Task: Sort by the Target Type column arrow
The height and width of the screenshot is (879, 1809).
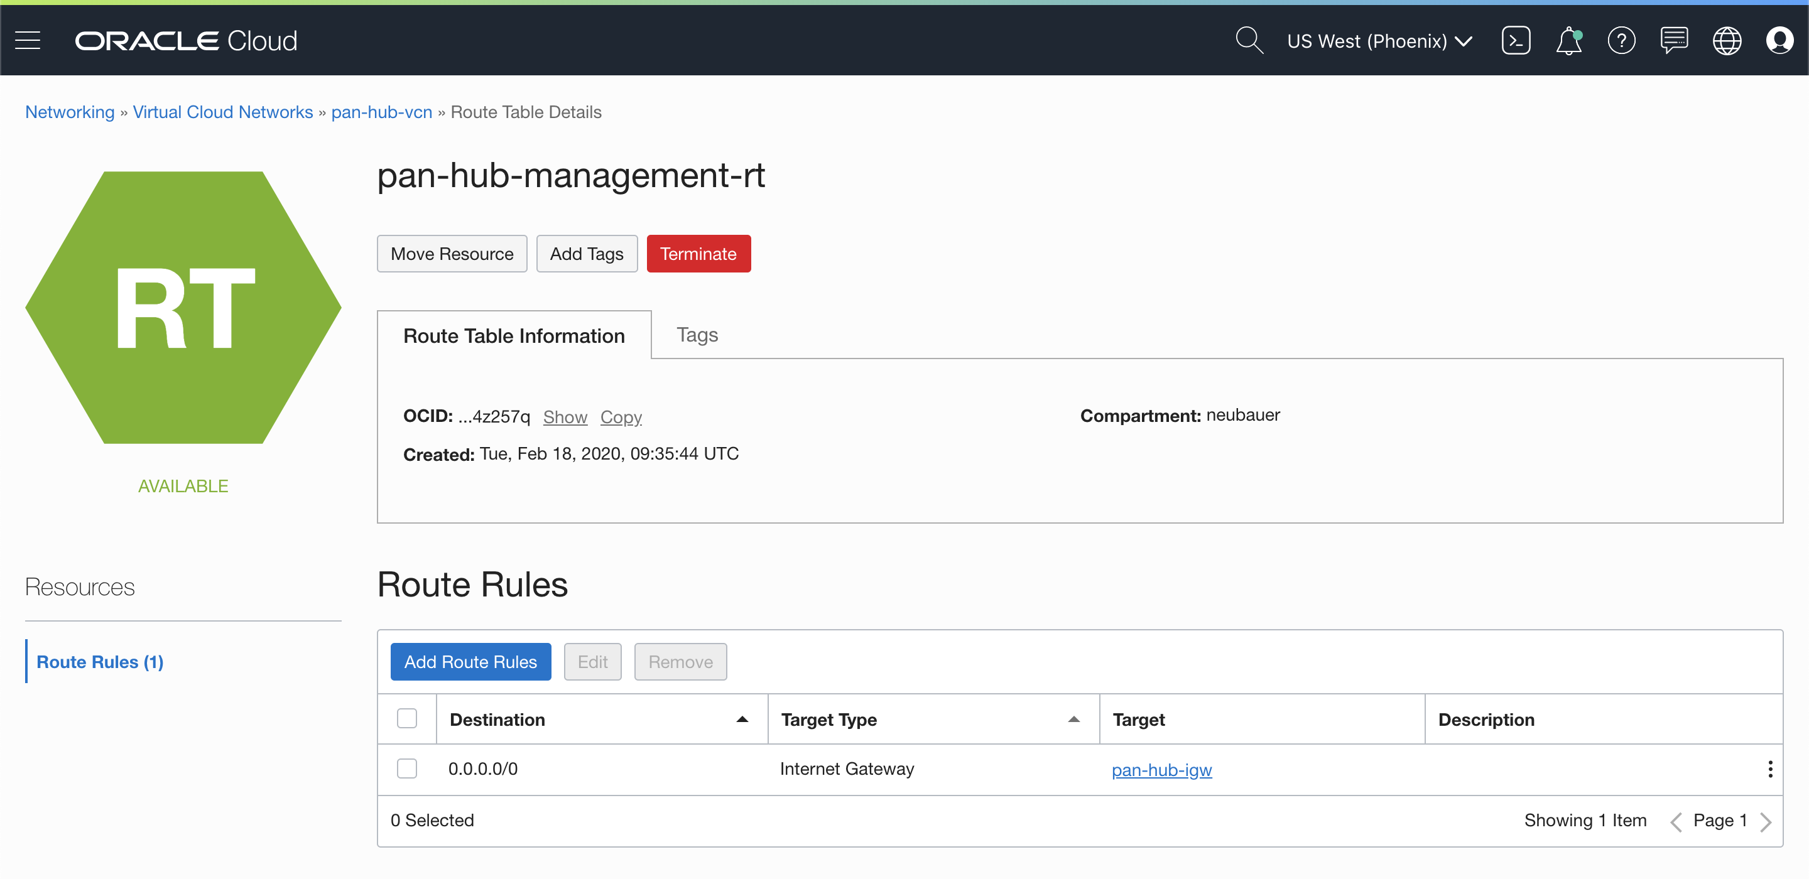Action: 1073,719
